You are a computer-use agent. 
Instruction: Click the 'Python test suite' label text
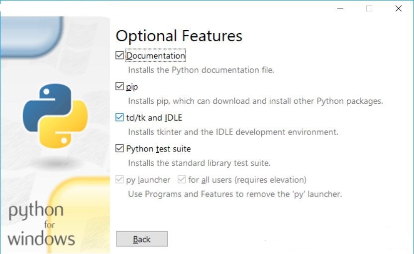[158, 148]
